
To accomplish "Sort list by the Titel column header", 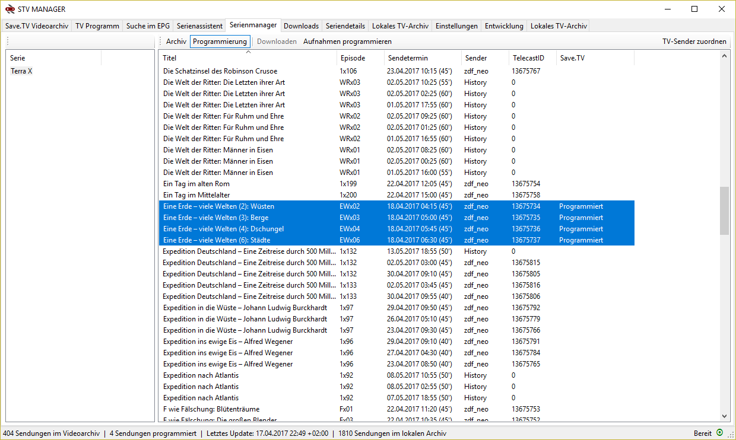I will pos(248,58).
